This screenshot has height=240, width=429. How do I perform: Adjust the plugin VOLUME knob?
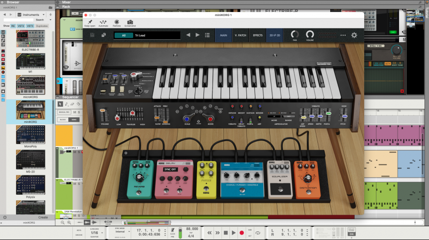pos(310,34)
